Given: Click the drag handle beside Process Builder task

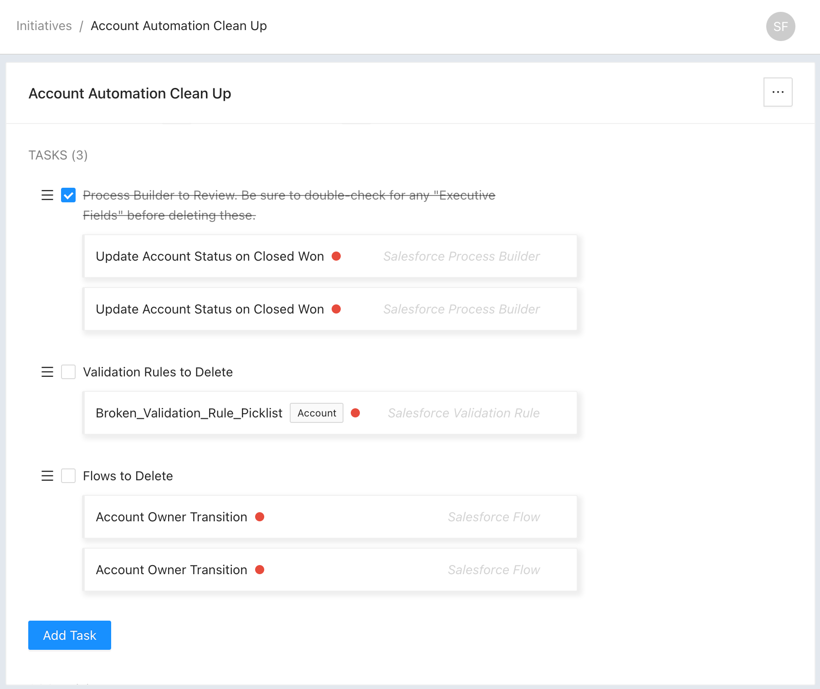Looking at the screenshot, I should (x=47, y=195).
